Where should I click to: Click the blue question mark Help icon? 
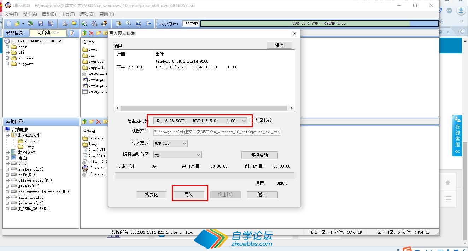138,24
